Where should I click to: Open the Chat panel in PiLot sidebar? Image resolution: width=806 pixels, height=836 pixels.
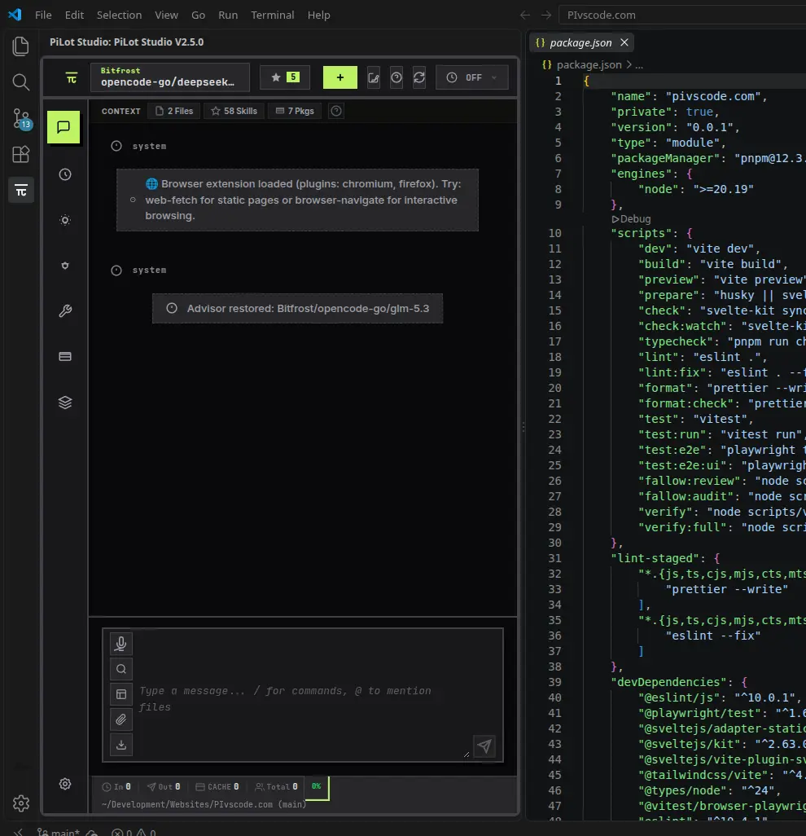pos(64,127)
